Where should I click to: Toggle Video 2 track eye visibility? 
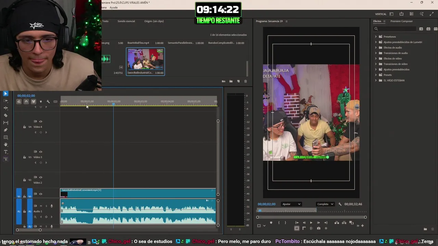(x=41, y=177)
